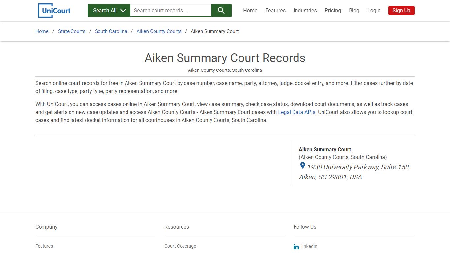
Task: Select the Aiken Summary Court Records heading
Action: (225, 58)
